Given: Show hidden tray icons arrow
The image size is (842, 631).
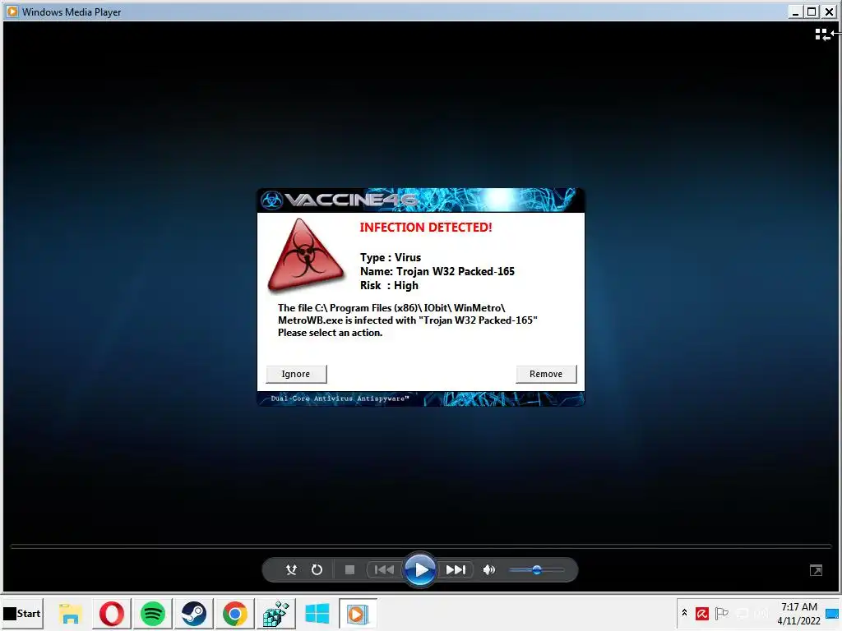Looking at the screenshot, I should click(684, 612).
